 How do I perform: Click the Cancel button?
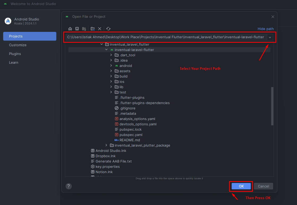[263, 186]
